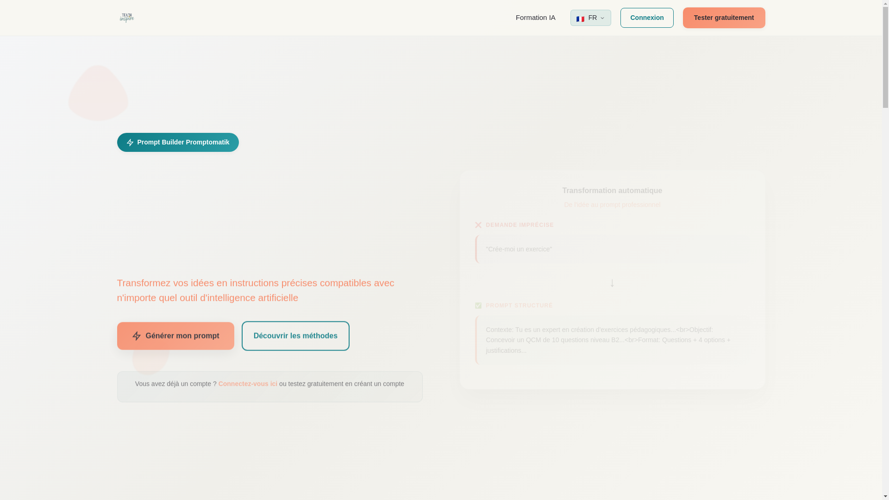Follow the Connectez-vous ici link
The image size is (889, 500).
248,384
